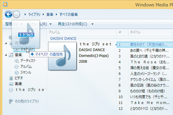The width and height of the screenshot is (173, 115).
Task: Click album artist DAISHI DANCE text
Action: pos(92,50)
